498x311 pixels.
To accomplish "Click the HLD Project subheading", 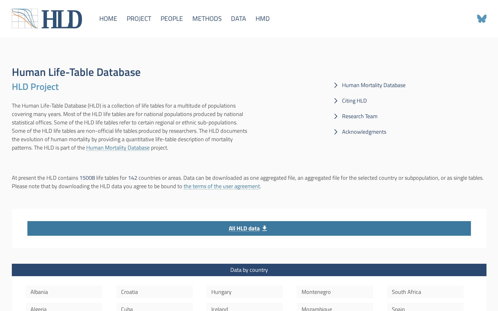I will (35, 87).
